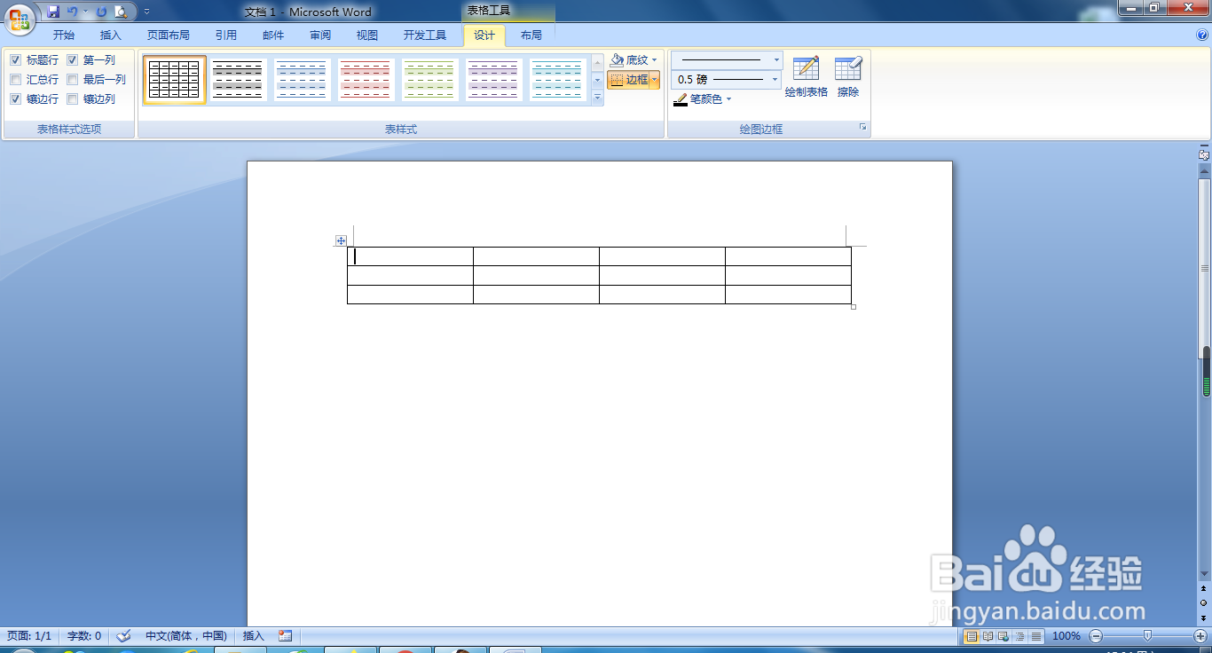Click the table resize handle at corner
This screenshot has height=653, width=1212.
tap(854, 307)
